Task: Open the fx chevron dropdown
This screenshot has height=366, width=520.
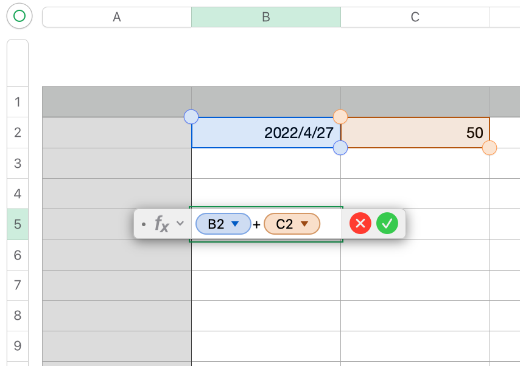Action: pos(180,223)
